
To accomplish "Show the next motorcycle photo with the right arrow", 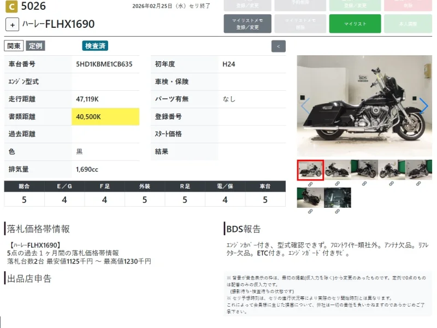I will 424,106.
